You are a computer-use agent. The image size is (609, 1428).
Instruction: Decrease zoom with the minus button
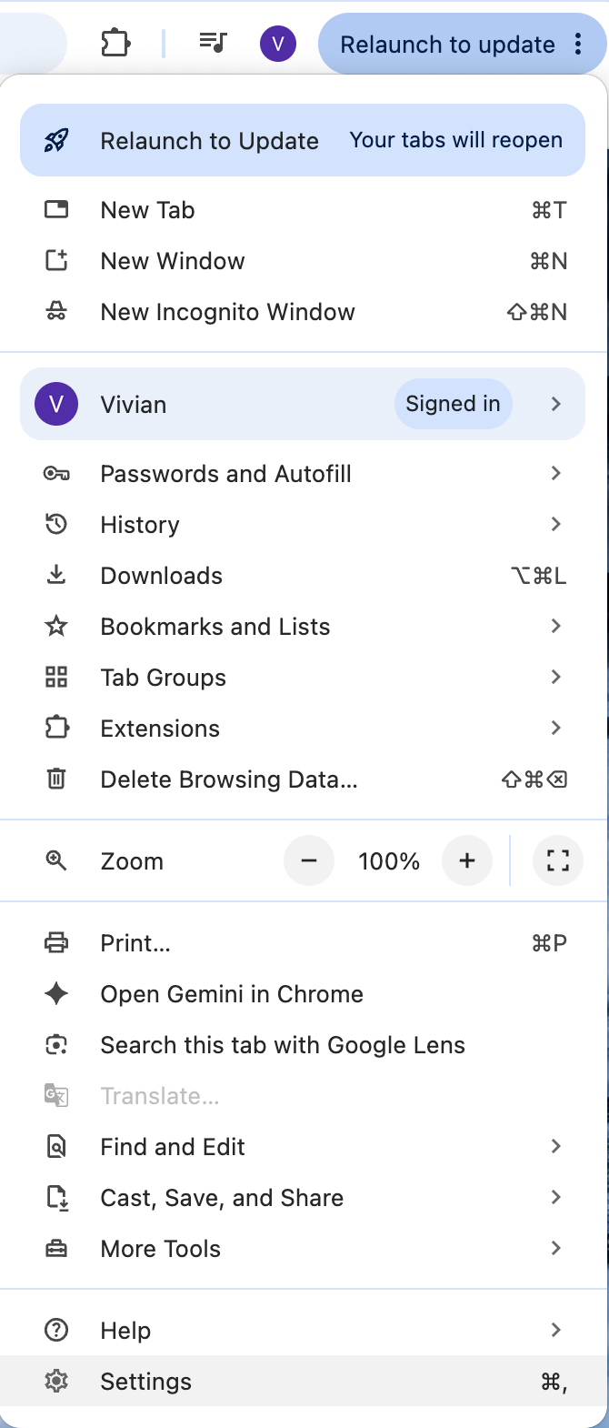coord(309,860)
